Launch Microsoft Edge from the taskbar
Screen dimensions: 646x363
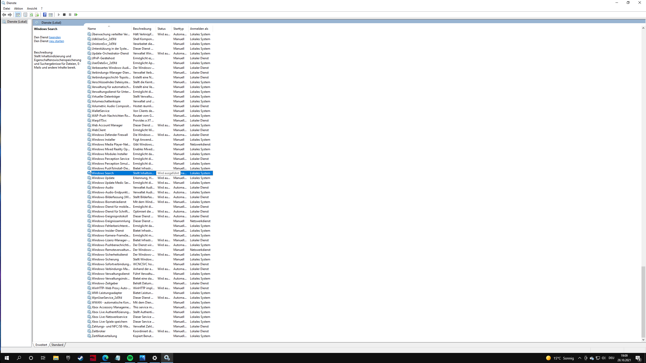(x=105, y=358)
